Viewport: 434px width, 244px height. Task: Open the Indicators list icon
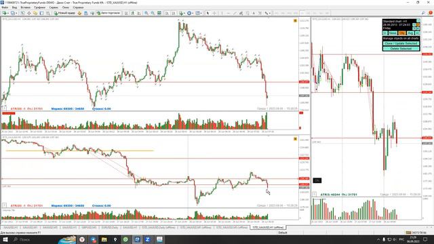coord(181,13)
